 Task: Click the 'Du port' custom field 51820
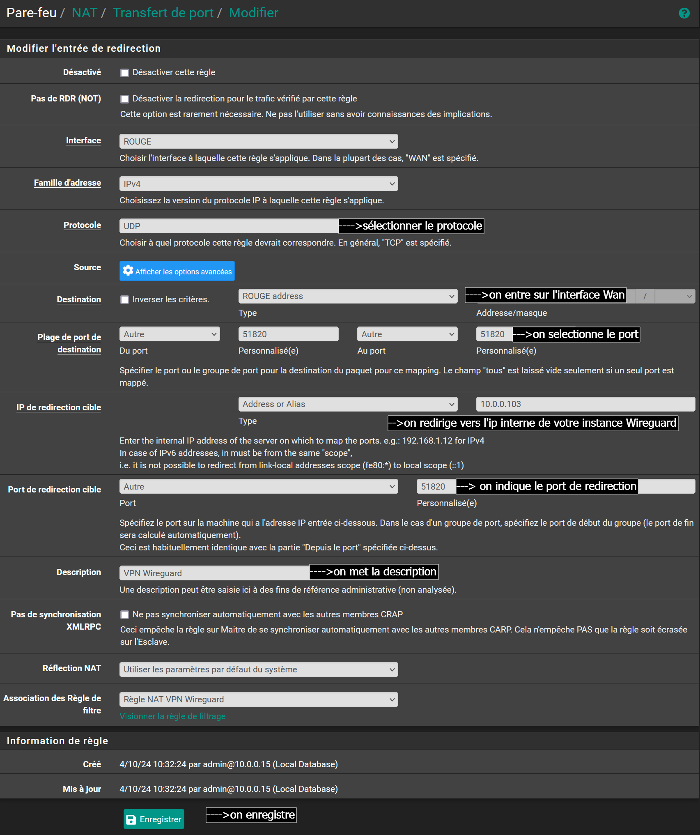pyautogui.click(x=288, y=334)
